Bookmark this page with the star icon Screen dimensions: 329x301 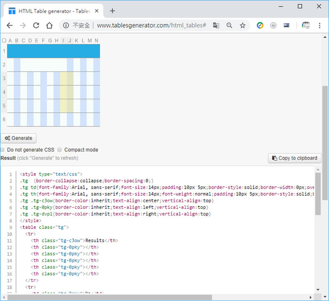point(243,25)
